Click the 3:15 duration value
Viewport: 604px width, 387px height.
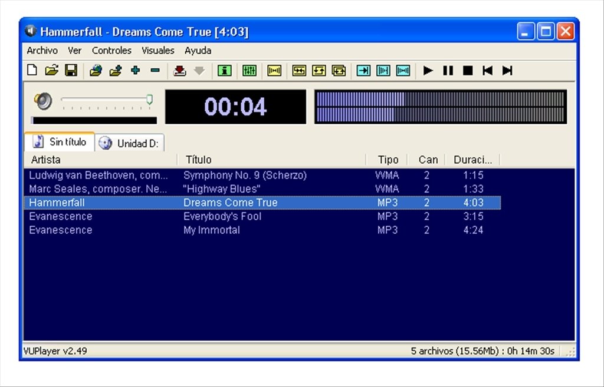(473, 217)
